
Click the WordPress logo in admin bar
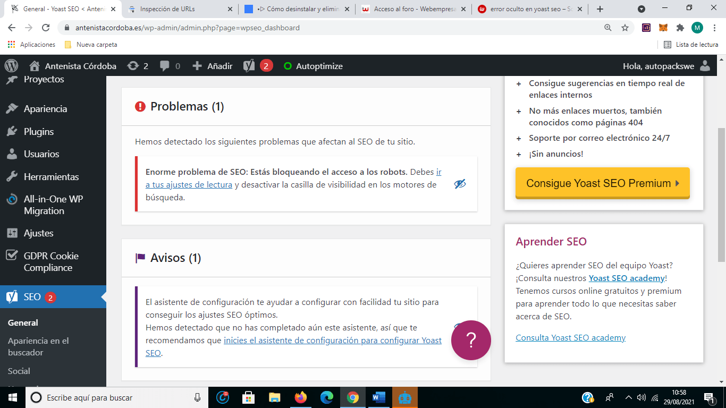tap(11, 66)
